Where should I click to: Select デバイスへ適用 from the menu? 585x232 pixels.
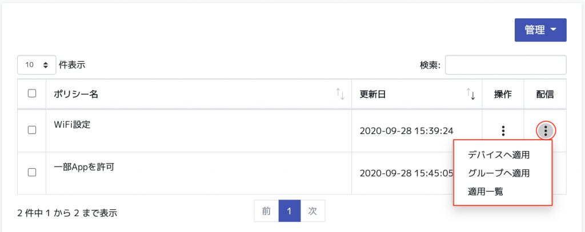[498, 155]
